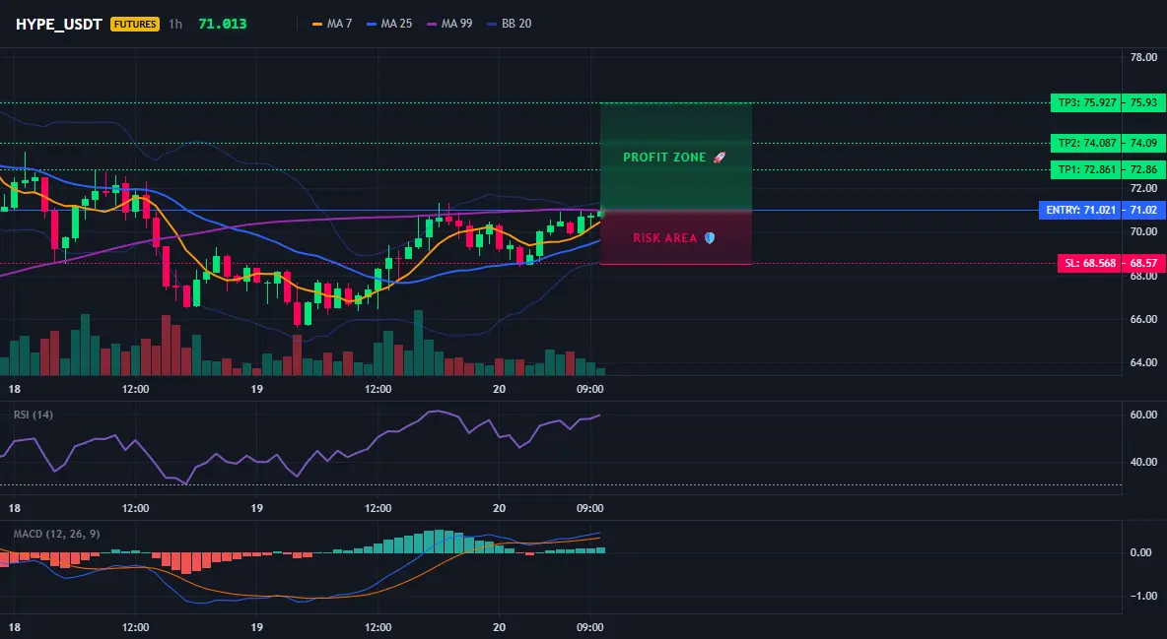Click the HYPE_USDT symbol name

[59, 24]
